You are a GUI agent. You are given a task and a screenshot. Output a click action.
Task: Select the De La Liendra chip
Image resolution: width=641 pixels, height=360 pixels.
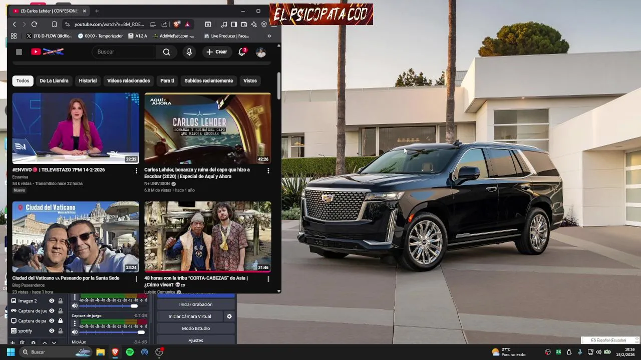coord(54,80)
